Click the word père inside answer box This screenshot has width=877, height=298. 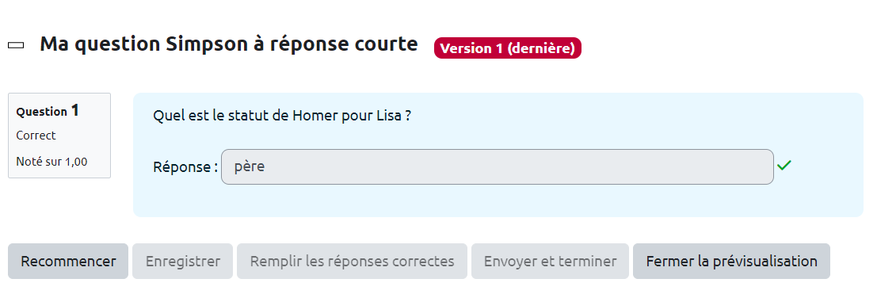[x=250, y=166]
